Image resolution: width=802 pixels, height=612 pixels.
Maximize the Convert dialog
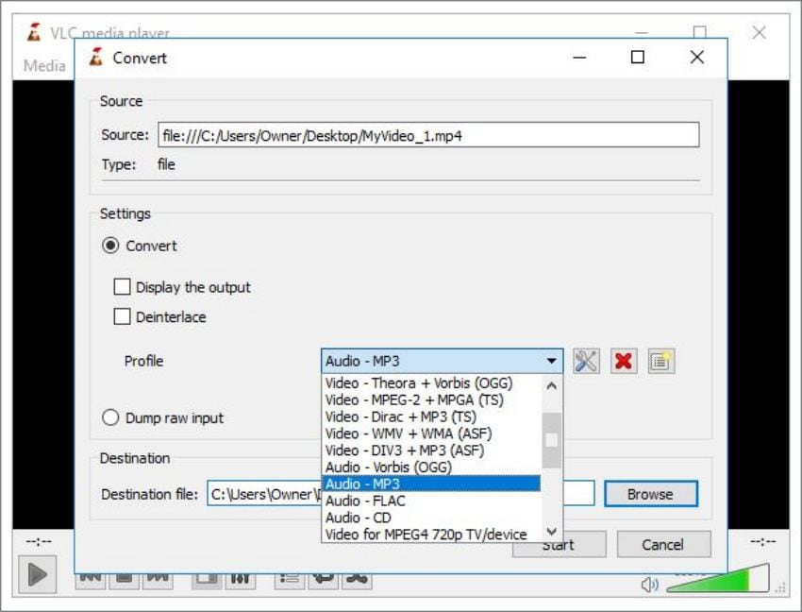pyautogui.click(x=637, y=58)
